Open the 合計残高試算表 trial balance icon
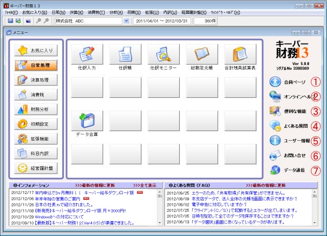 tap(240, 54)
